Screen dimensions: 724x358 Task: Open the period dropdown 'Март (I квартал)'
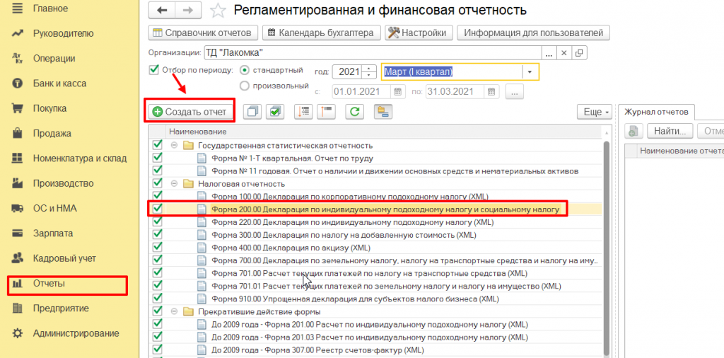click(x=530, y=72)
